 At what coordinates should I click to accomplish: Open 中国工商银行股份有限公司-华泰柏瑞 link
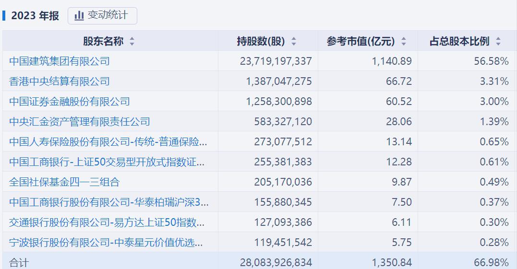pyautogui.click(x=109, y=202)
